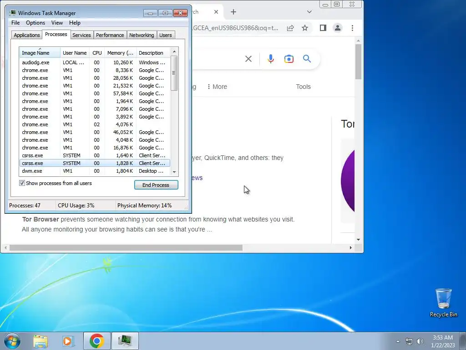Select chrome.exe row using 57,584 K

click(95, 93)
